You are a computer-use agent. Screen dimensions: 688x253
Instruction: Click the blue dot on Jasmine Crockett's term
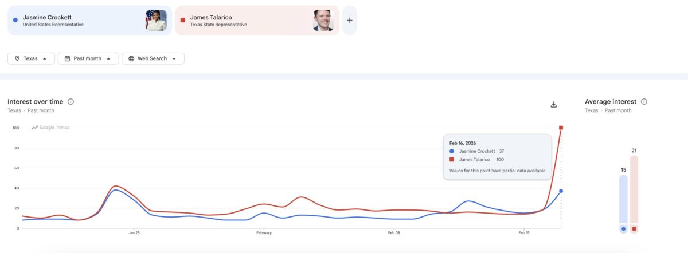(x=15, y=20)
